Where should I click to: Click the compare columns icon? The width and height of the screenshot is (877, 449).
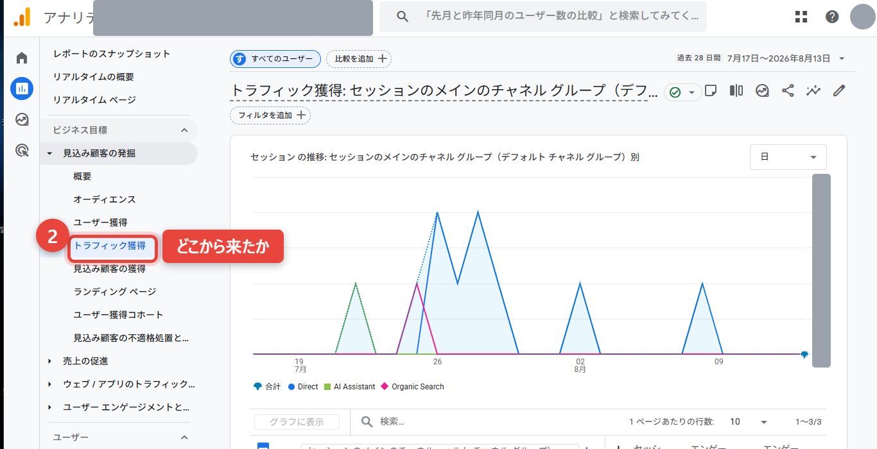tap(736, 90)
